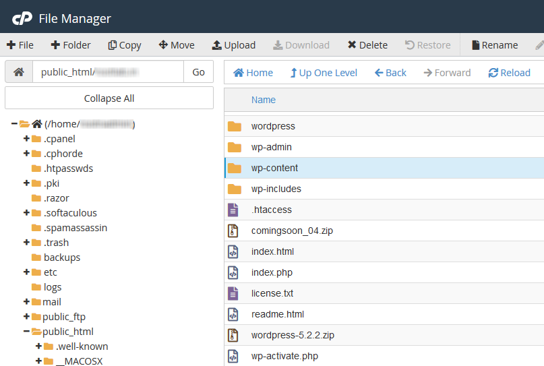The image size is (544, 366).
Task: Click the Go button
Action: click(198, 72)
